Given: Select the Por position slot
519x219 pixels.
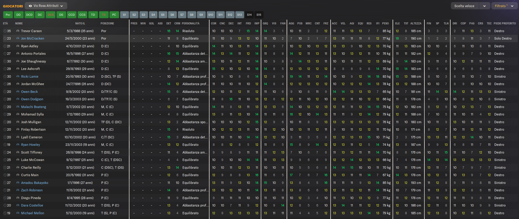Looking at the screenshot, I should coord(8,15).
